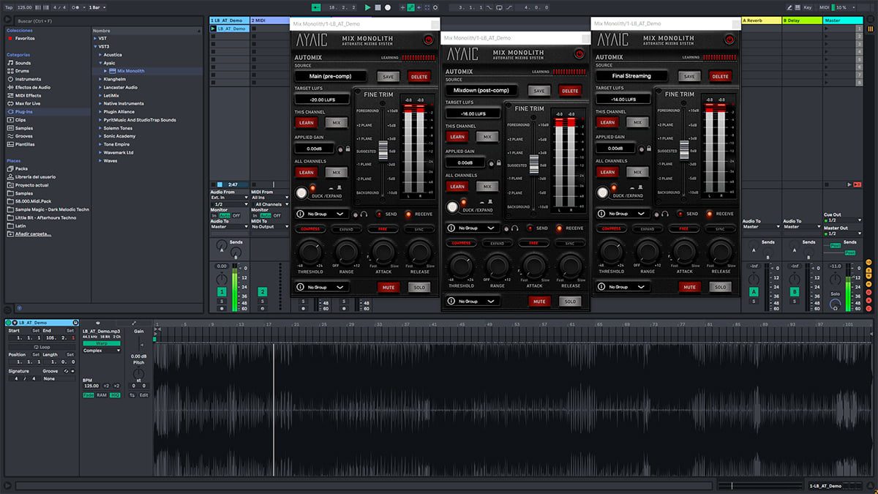Click the red Favoritos collection marker
878x494 pixels.
(x=10, y=38)
